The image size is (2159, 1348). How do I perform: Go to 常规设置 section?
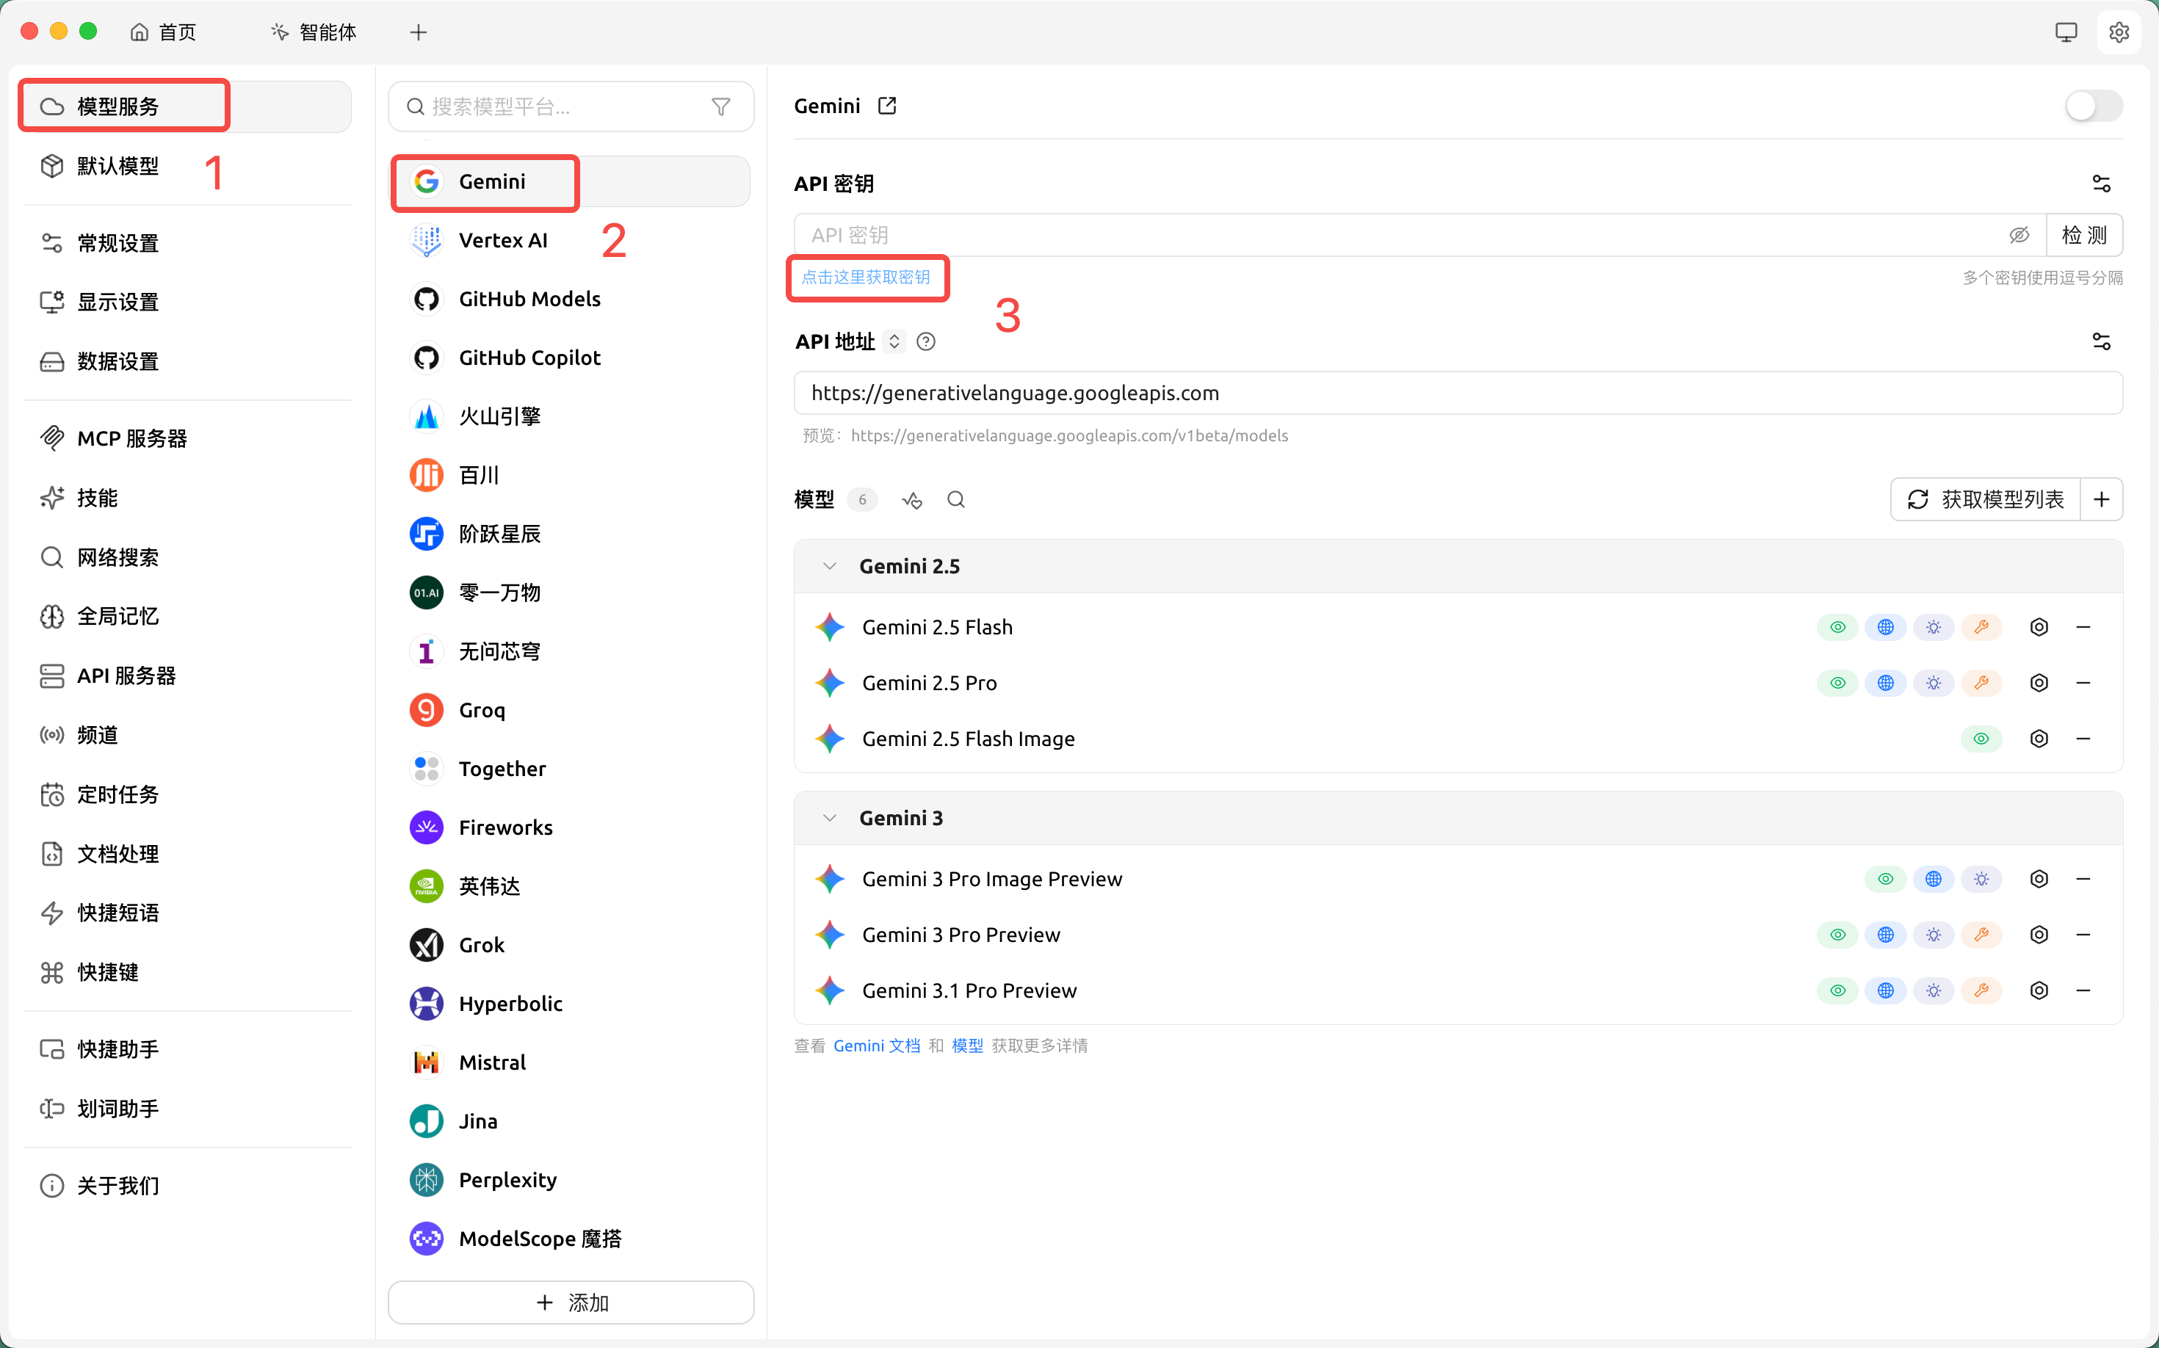(187, 244)
